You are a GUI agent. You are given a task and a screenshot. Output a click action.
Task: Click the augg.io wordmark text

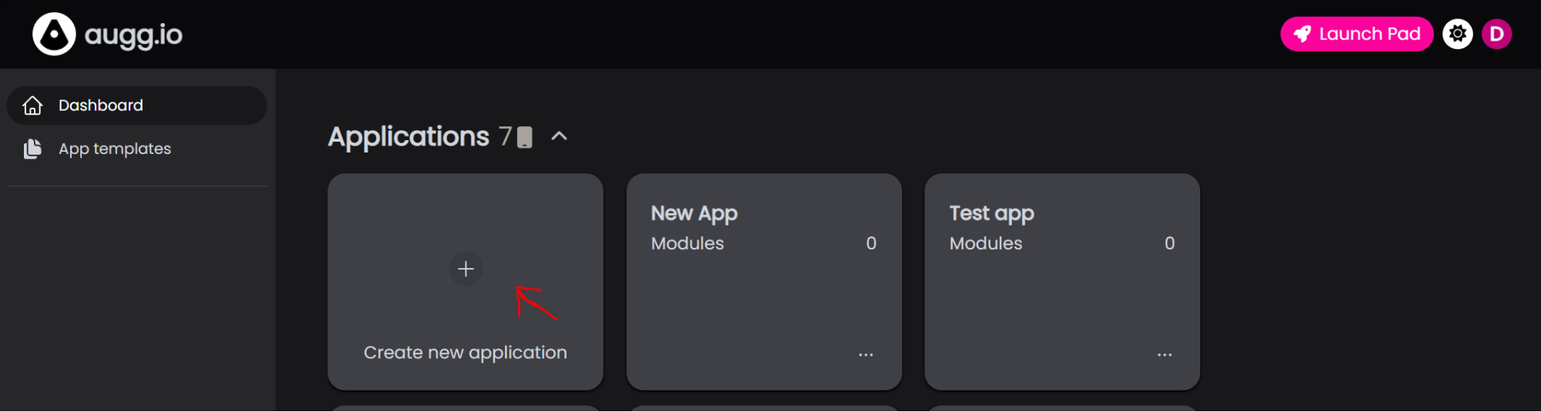pos(133,35)
